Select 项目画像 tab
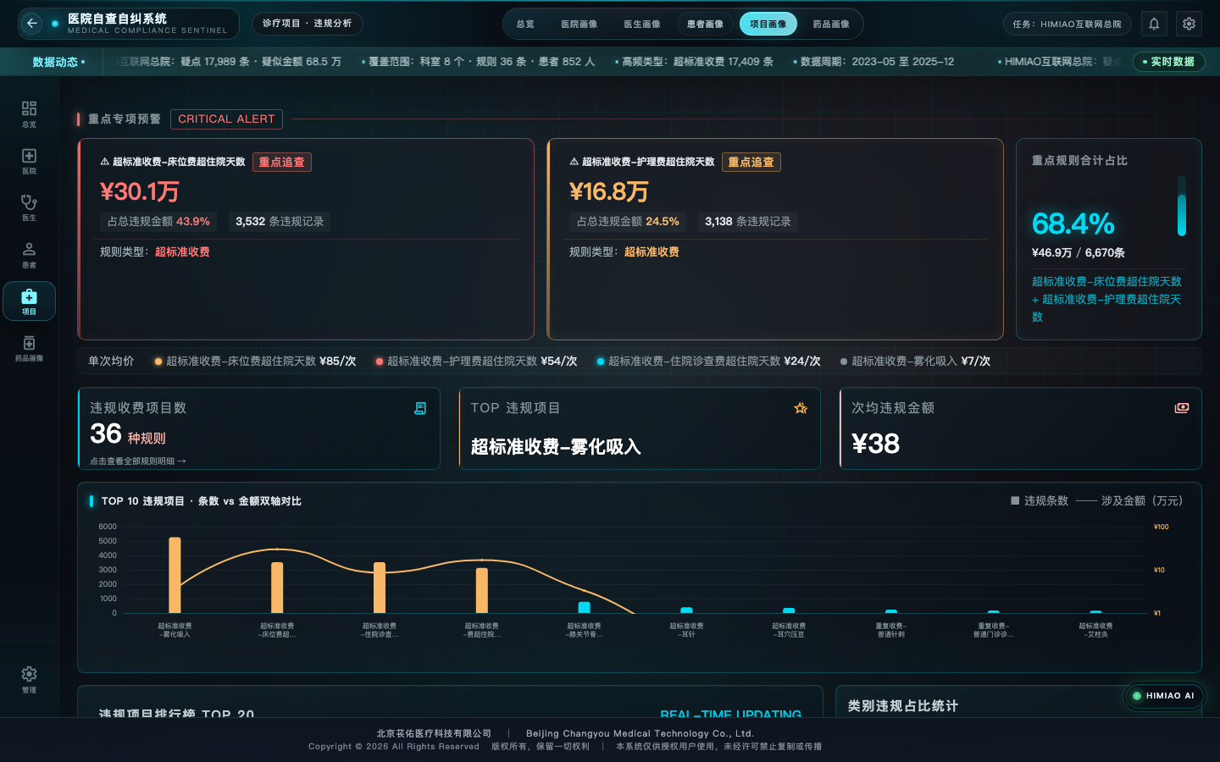Image resolution: width=1220 pixels, height=762 pixels. coord(768,24)
